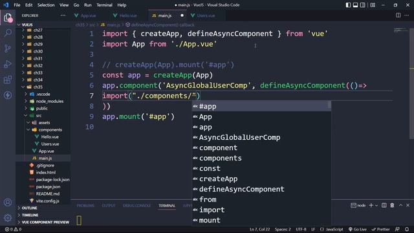Open the File menu
Screen dimensions: 414x233
tap(17, 5)
